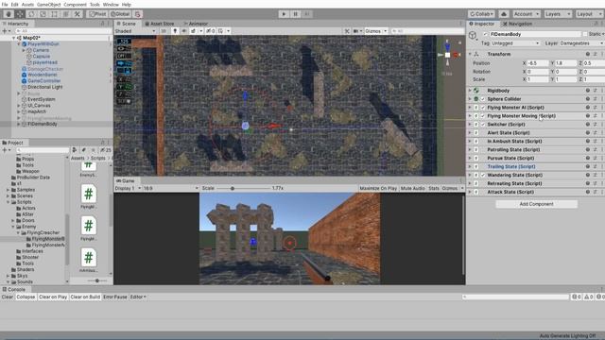Click the search-by-label icon in Project panel
Screen dimensions: 605x340
84,150
